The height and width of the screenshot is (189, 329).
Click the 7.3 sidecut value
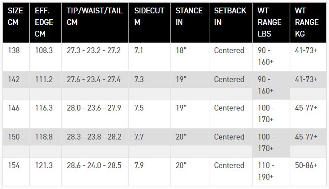pyautogui.click(x=139, y=79)
